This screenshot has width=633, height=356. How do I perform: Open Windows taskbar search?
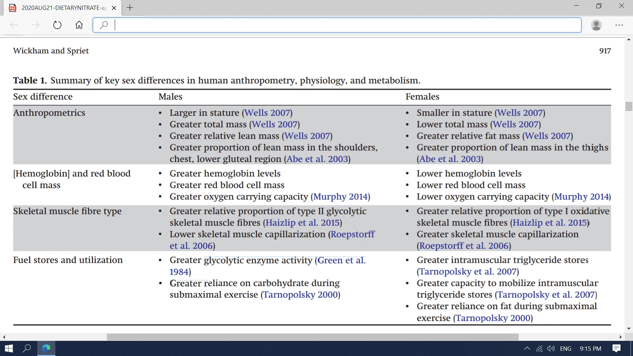point(27,348)
